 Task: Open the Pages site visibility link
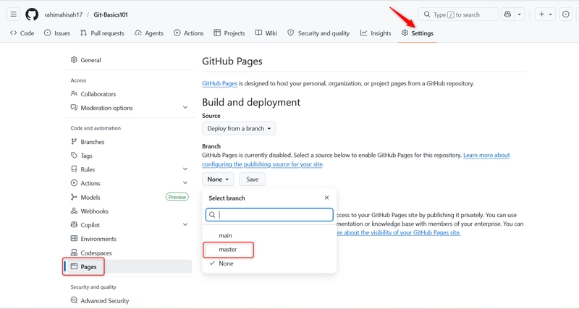pyautogui.click(x=399, y=232)
